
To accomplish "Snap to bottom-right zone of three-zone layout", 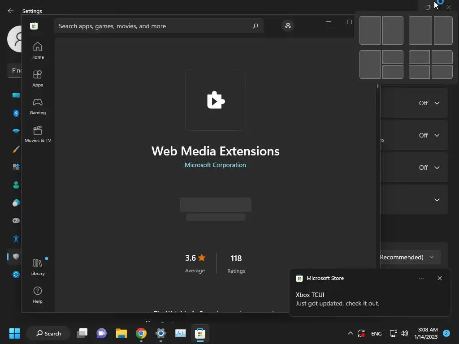I will tap(393, 72).
